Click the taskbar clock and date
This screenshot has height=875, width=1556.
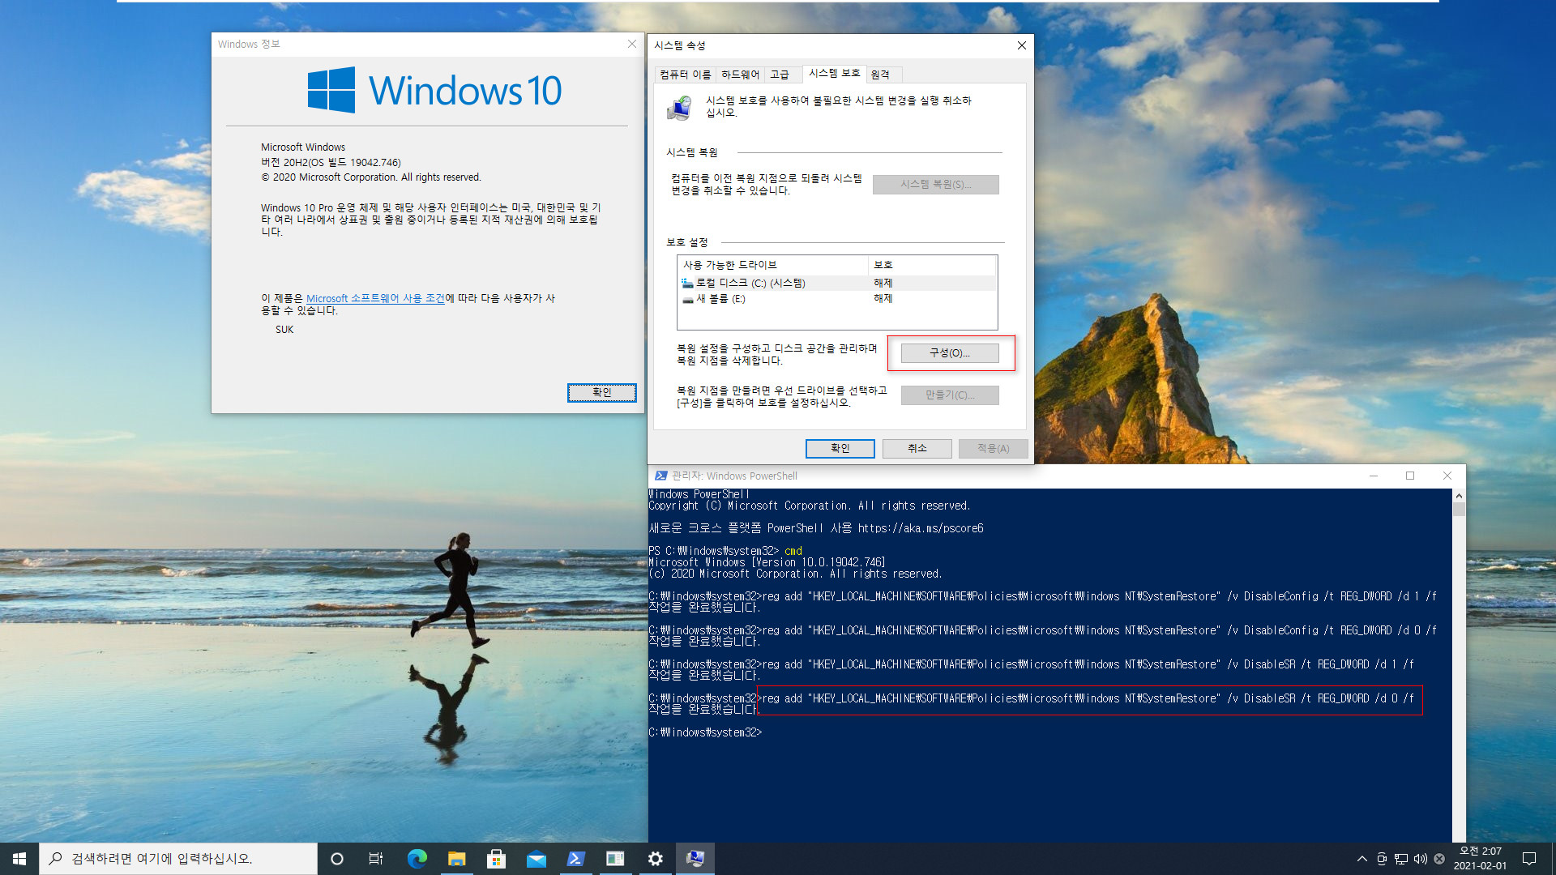tap(1480, 859)
